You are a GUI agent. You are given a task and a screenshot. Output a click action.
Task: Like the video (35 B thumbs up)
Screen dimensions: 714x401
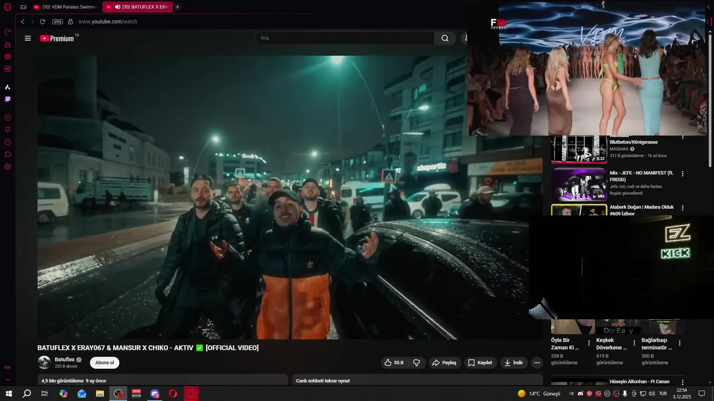point(394,363)
